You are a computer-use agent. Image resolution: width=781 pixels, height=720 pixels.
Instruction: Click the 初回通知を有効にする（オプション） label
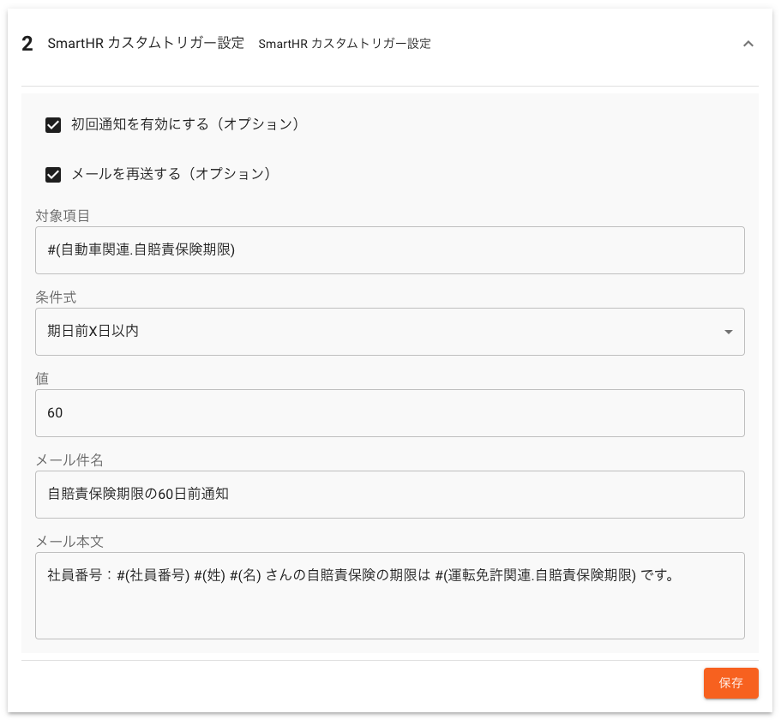[185, 124]
